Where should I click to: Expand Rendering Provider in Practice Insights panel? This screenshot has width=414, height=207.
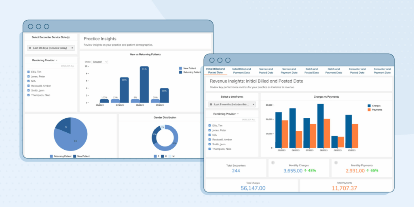(x=45, y=60)
